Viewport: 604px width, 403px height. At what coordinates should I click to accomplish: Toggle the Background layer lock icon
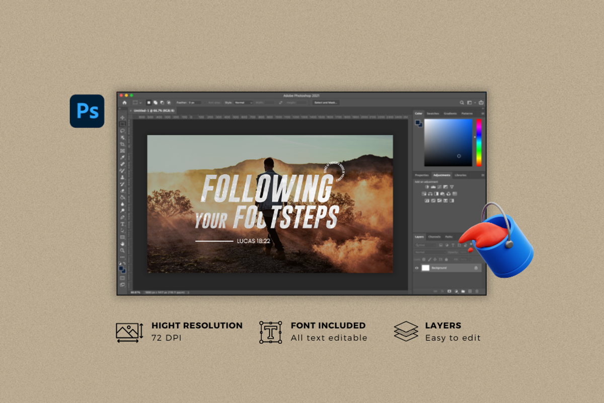pos(476,268)
